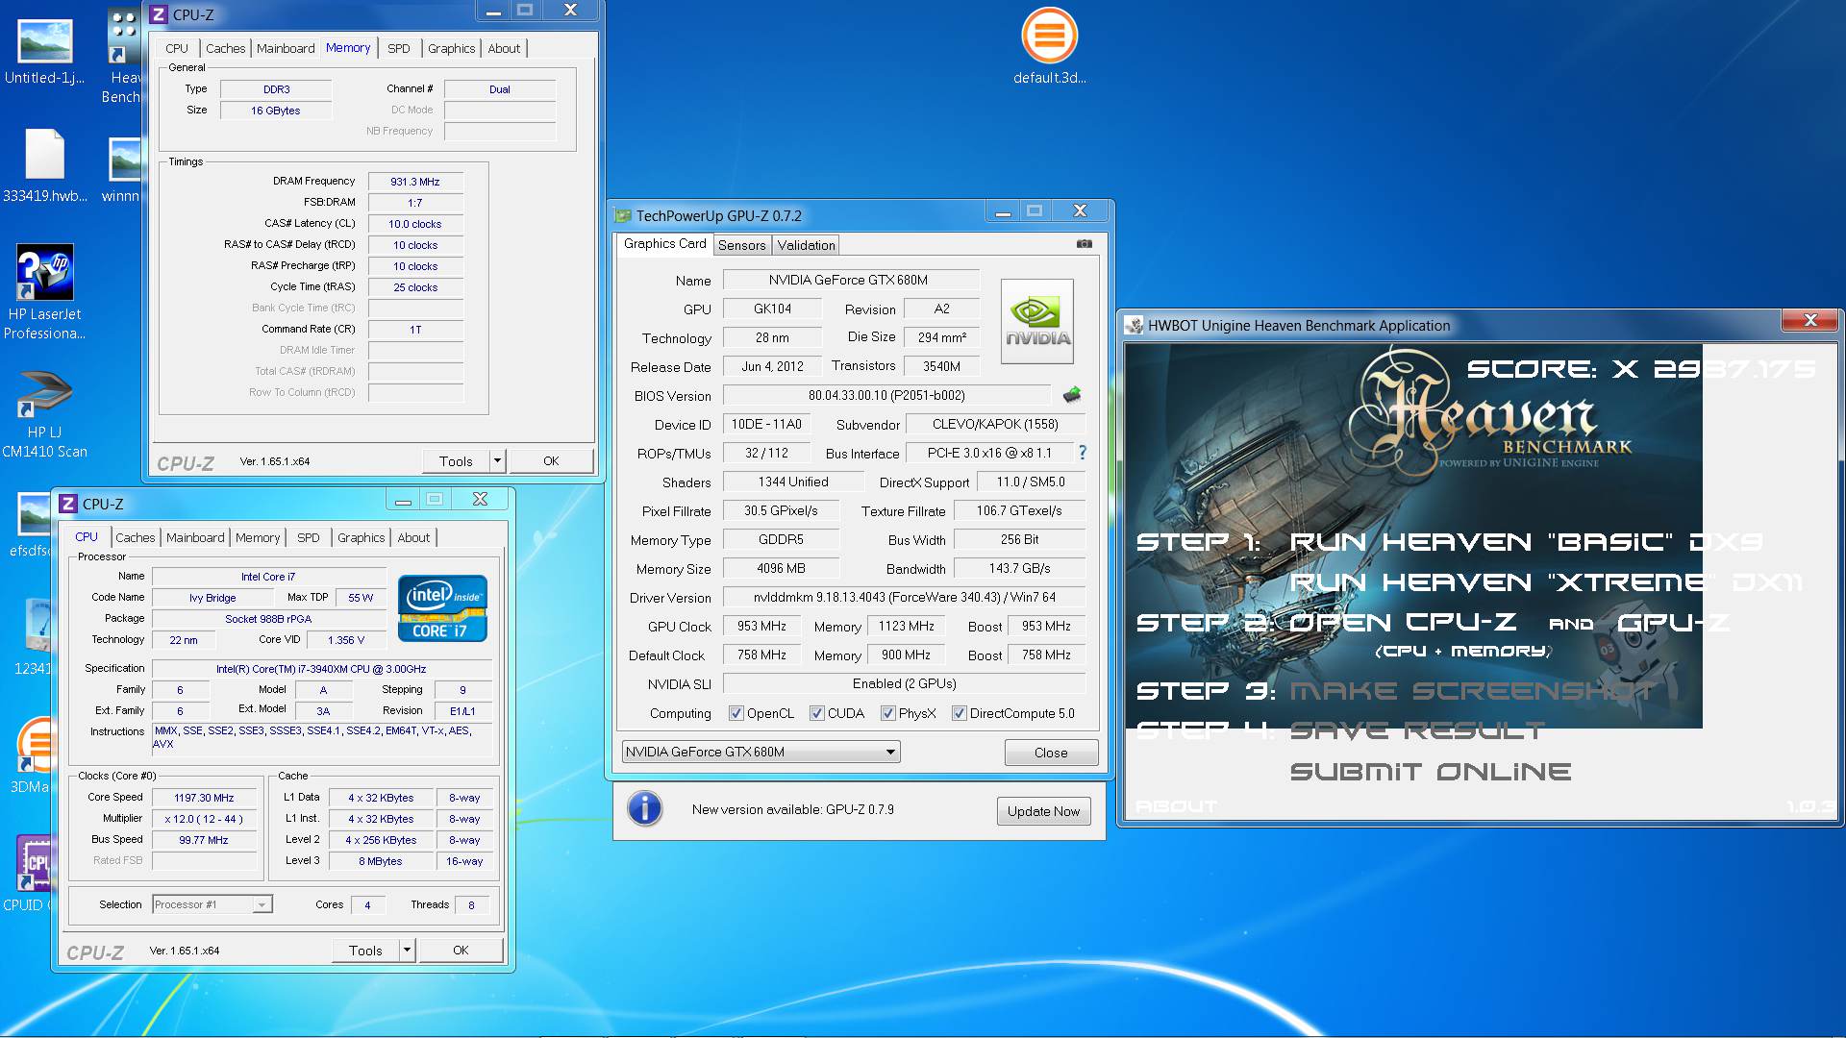This screenshot has width=1846, height=1038.
Task: Click the NVIDIA logo in GPU-Z
Action: click(x=1037, y=321)
